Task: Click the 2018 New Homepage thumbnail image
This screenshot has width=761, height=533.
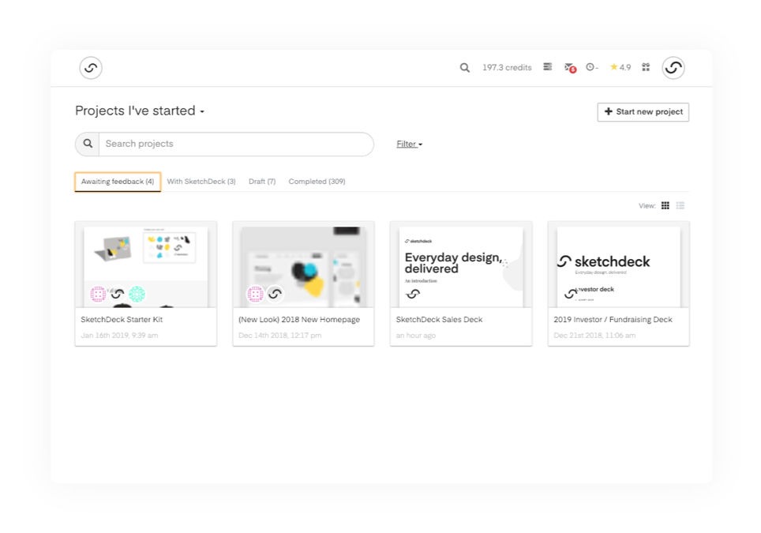Action: tap(303, 266)
